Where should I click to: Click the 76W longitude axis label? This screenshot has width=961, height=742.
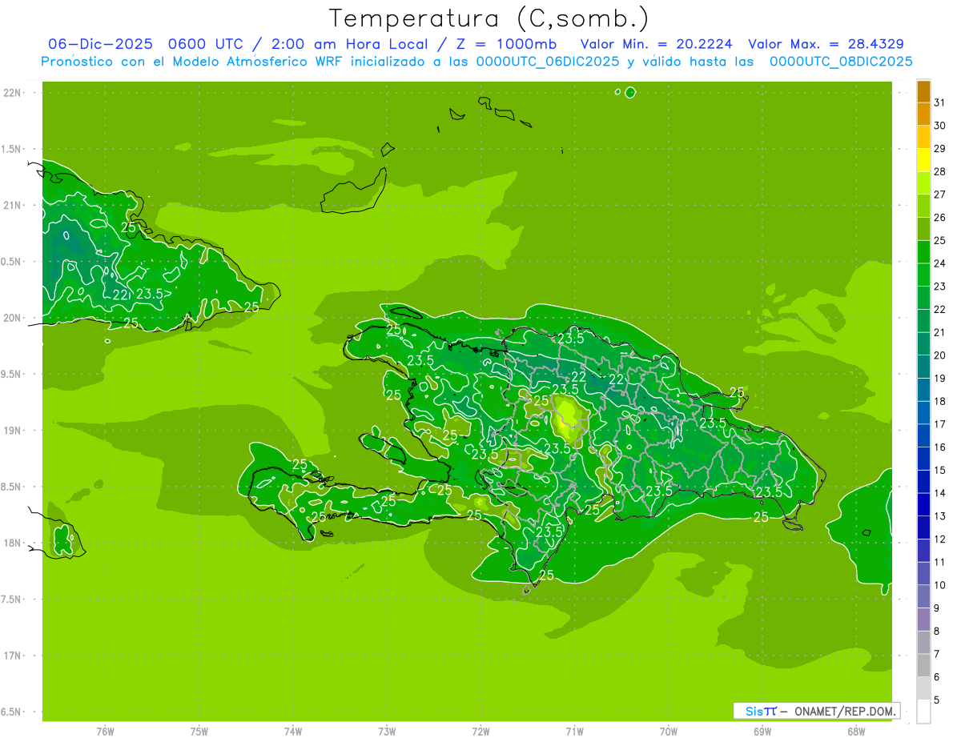(x=105, y=731)
